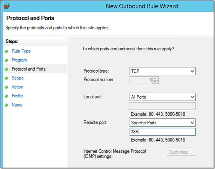Click the green bullet beside Program

pyautogui.click(x=6, y=60)
